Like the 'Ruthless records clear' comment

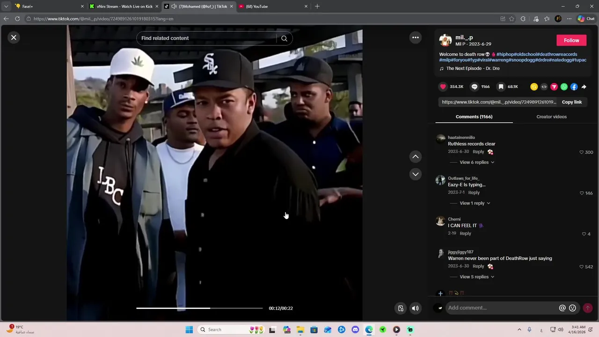tap(582, 152)
